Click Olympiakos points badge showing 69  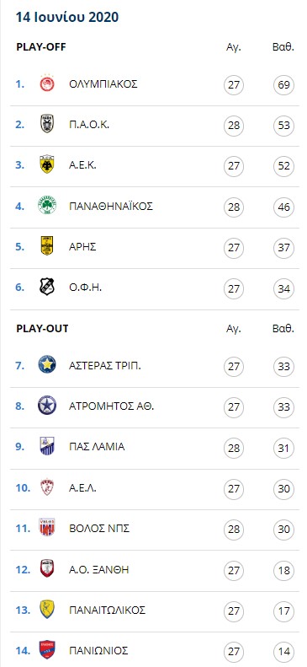(283, 84)
